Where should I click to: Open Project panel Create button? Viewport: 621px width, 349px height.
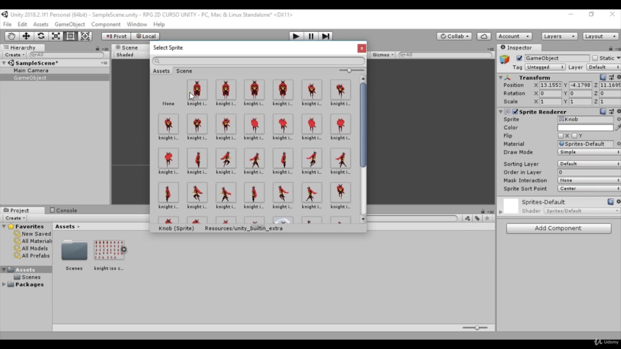15,218
